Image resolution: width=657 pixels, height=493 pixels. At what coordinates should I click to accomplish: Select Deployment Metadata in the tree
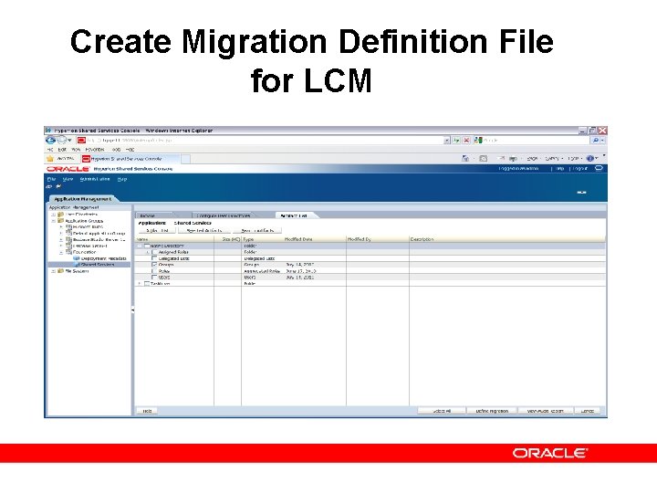pos(103,258)
